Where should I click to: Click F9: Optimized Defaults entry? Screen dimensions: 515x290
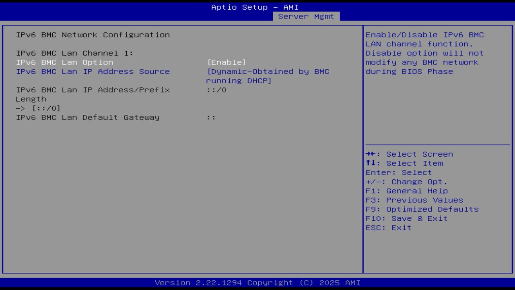coord(422,209)
